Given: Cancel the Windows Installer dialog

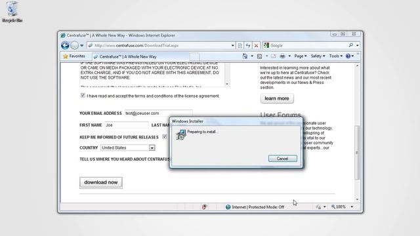Looking at the screenshot, I should (x=283, y=159).
